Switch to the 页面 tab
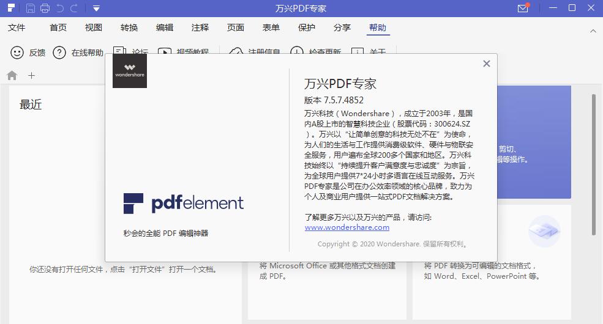Viewport: 603px width, 324px height. 235,28
